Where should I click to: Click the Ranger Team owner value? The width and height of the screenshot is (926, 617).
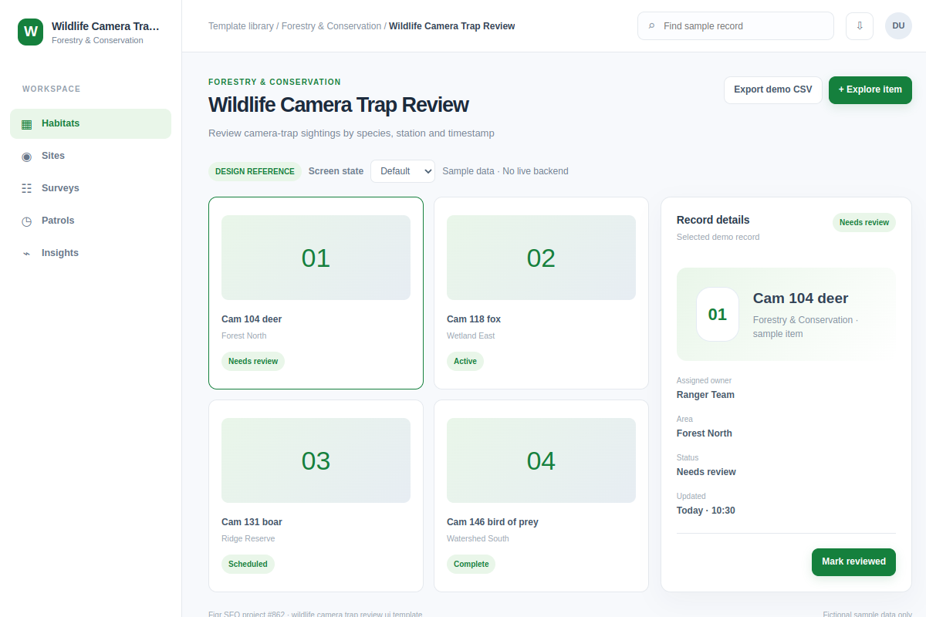(705, 395)
